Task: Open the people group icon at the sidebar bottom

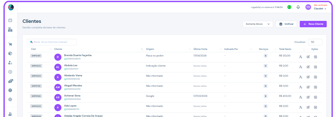Action: 10,114
